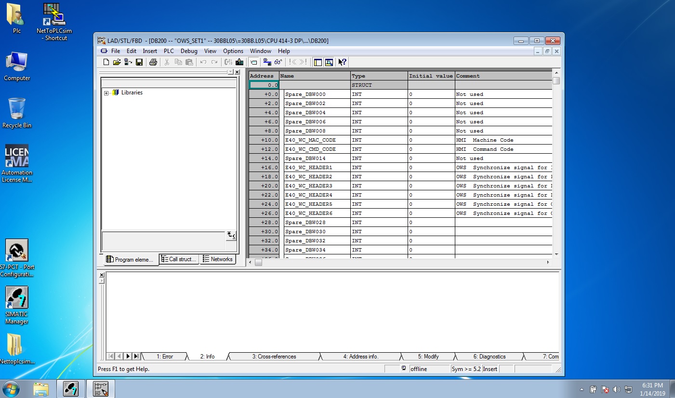Toggle the Overviews panel toolbar button
Viewport: 675px width, 398px height.
coord(318,62)
